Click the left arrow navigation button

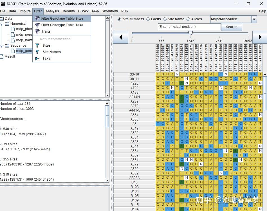121,37
